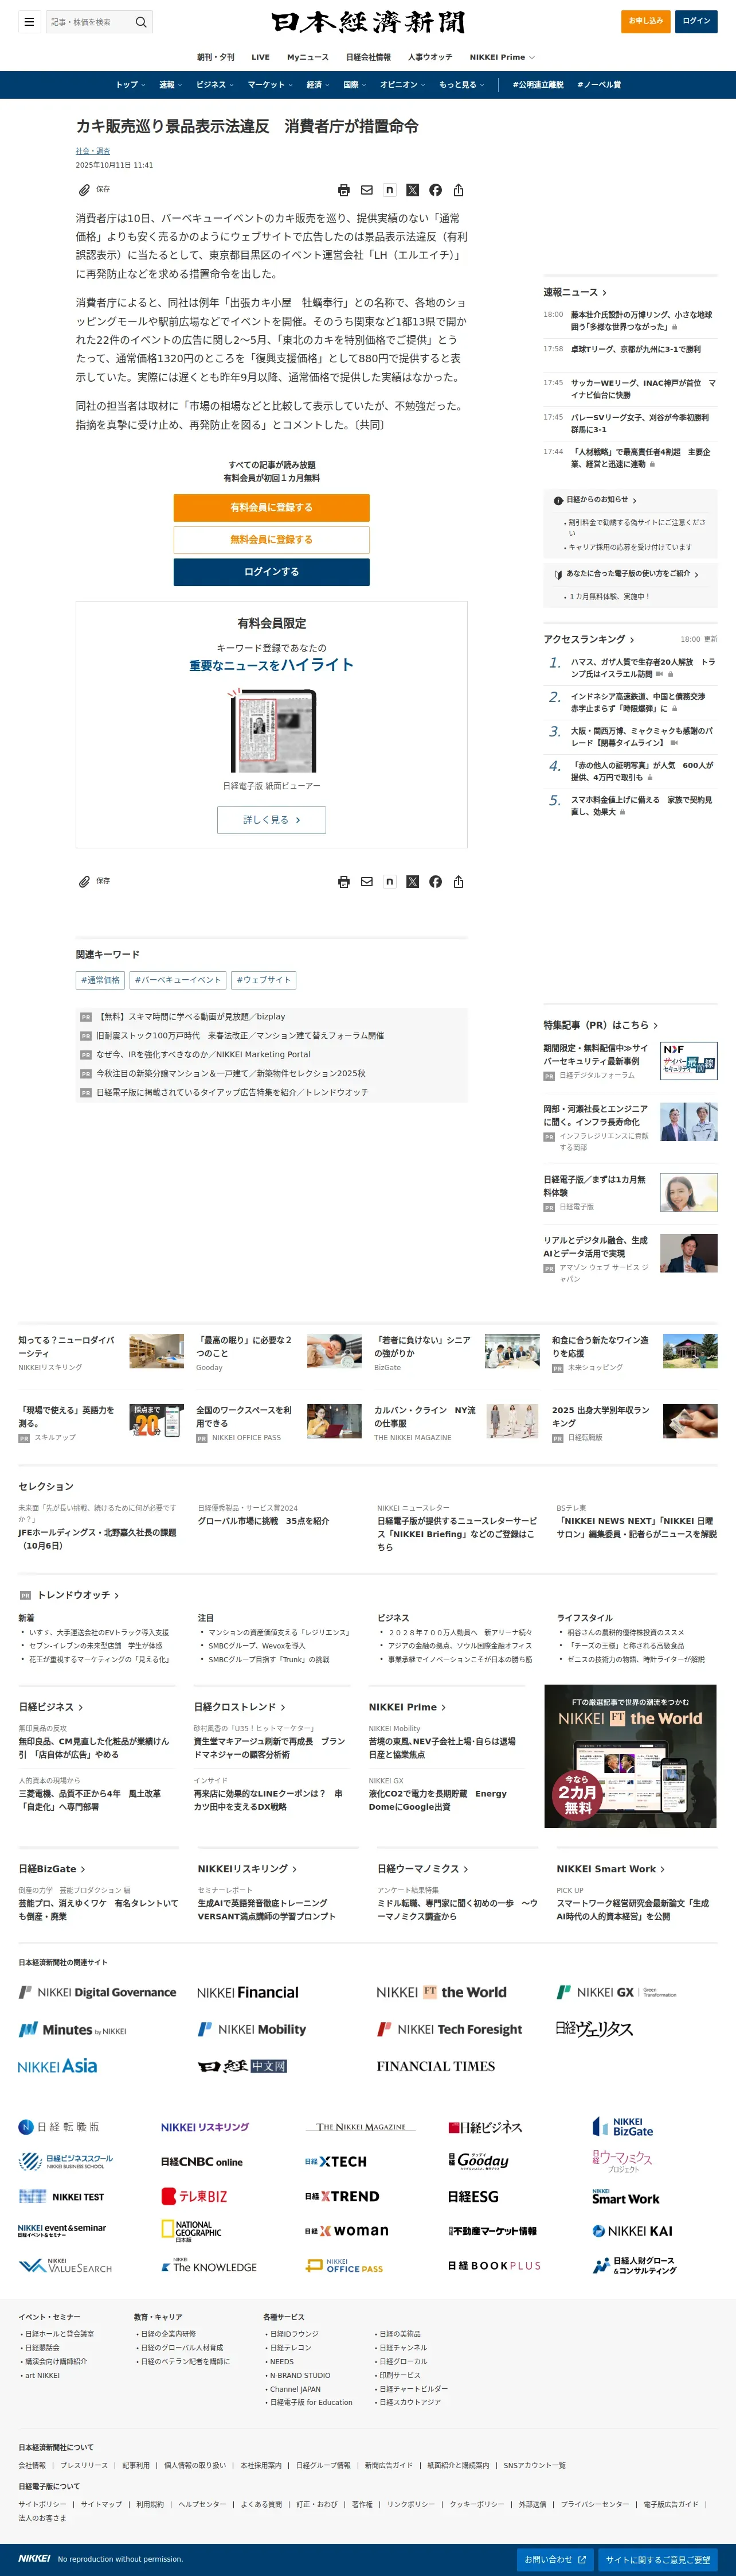This screenshot has width=736, height=2576.
Task: Open ranking item 1 about ハマス
Action: (643, 668)
